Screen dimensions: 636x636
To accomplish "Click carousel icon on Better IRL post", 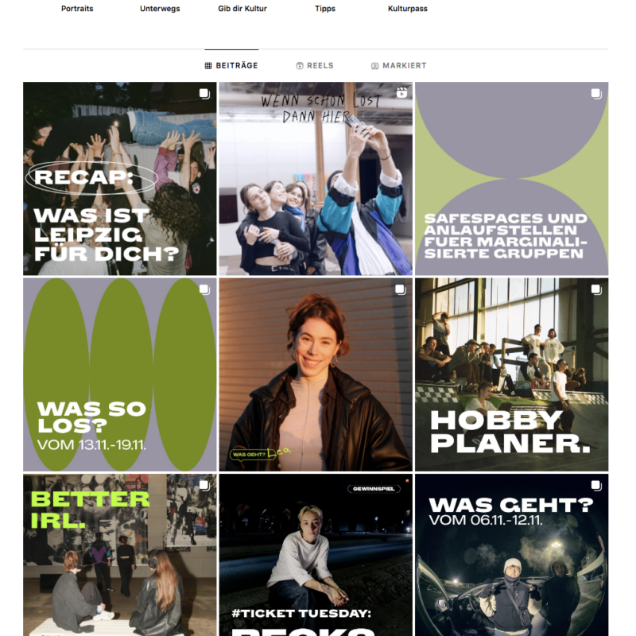I will (x=204, y=486).
